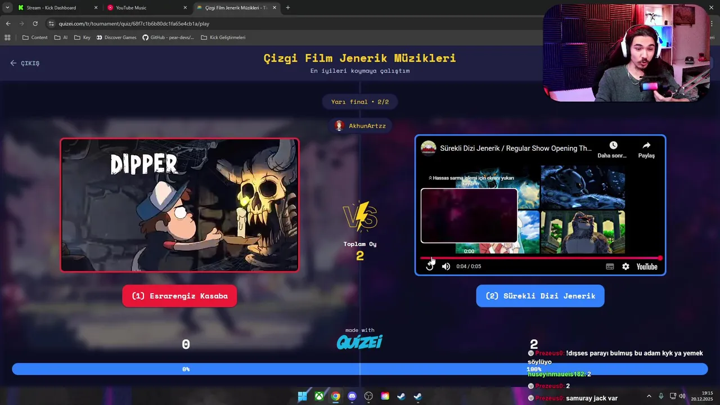Close the YouTube Music tab
720x405 pixels.
[185, 8]
